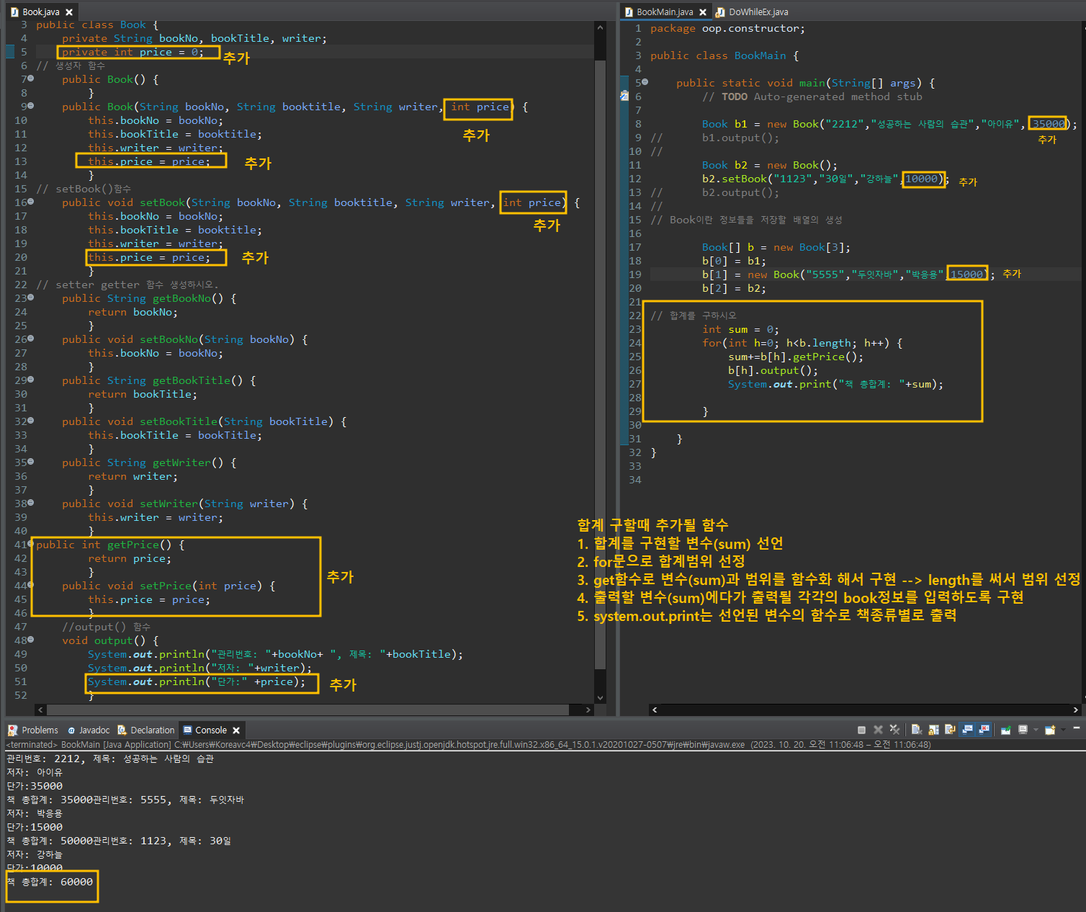1086x912 pixels.
Task: Click 'Book[] b = new Book[3];' line
Action: pyautogui.click(x=776, y=247)
